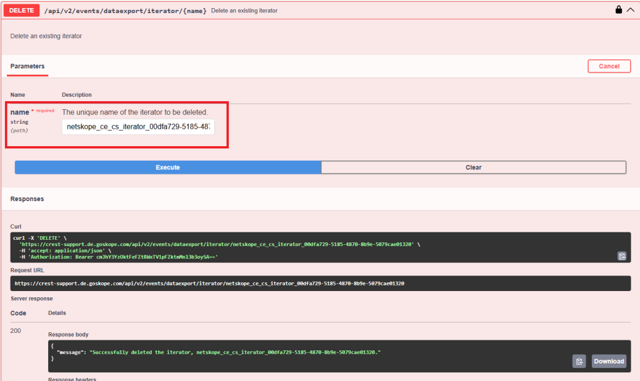The image size is (640, 381).
Task: Click the endpoint path /api/v2/events/dataexport/iterator/{name}
Action: 125,11
